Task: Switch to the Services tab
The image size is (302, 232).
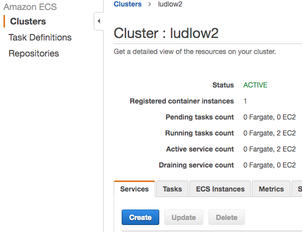Action: (134, 189)
